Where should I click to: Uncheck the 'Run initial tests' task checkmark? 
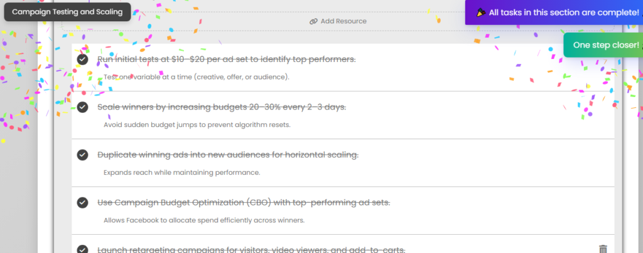(82, 59)
